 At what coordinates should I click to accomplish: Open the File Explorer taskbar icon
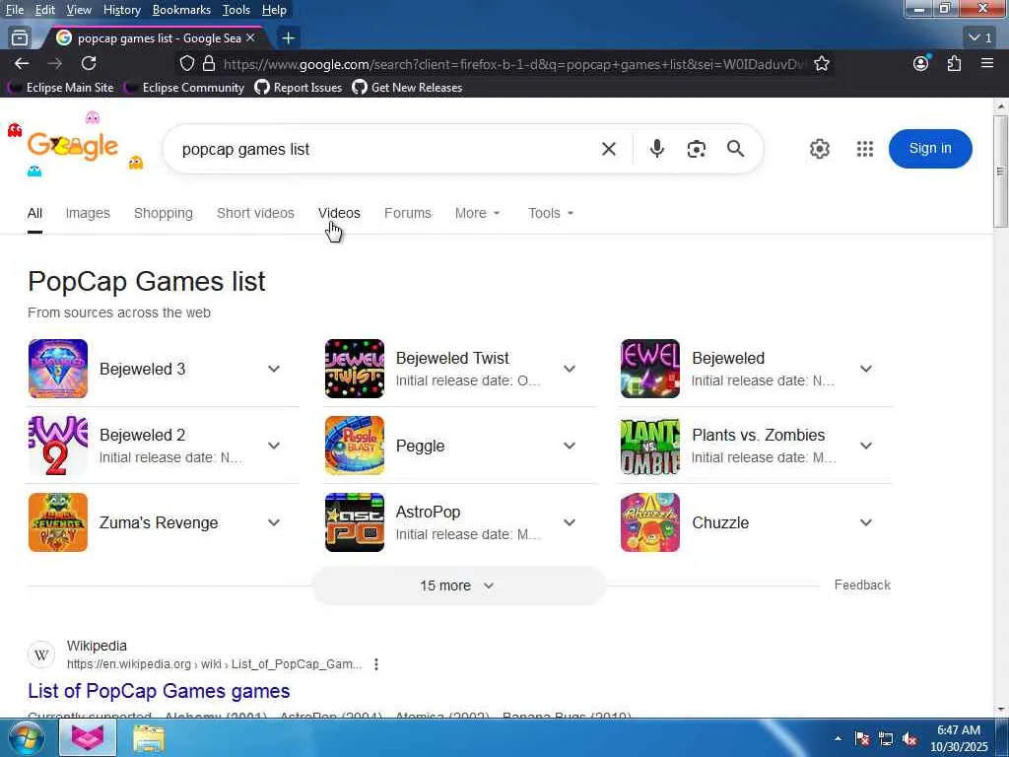149,738
